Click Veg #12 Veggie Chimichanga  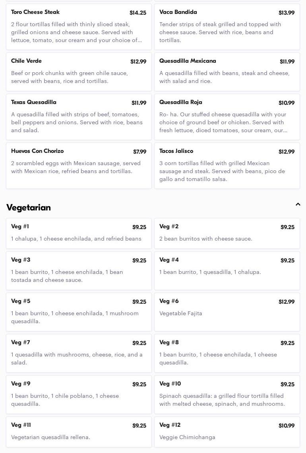point(227,432)
